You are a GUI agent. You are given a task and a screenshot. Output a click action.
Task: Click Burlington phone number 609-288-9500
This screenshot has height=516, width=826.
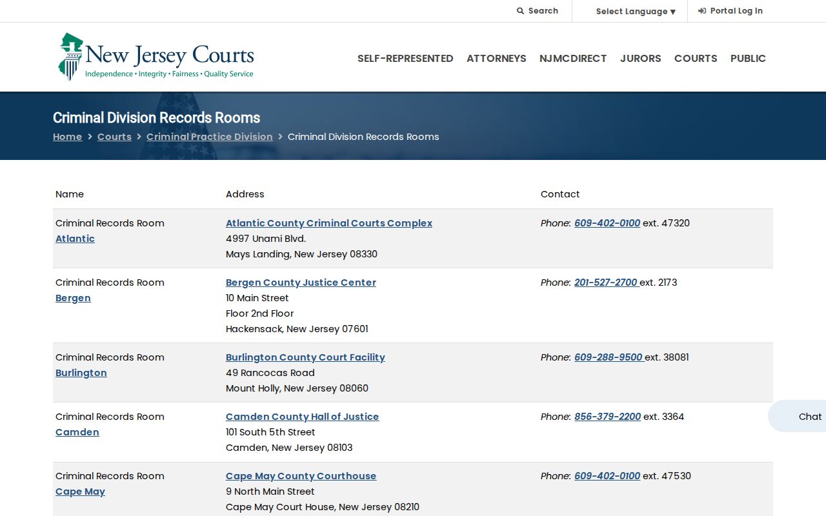609,357
